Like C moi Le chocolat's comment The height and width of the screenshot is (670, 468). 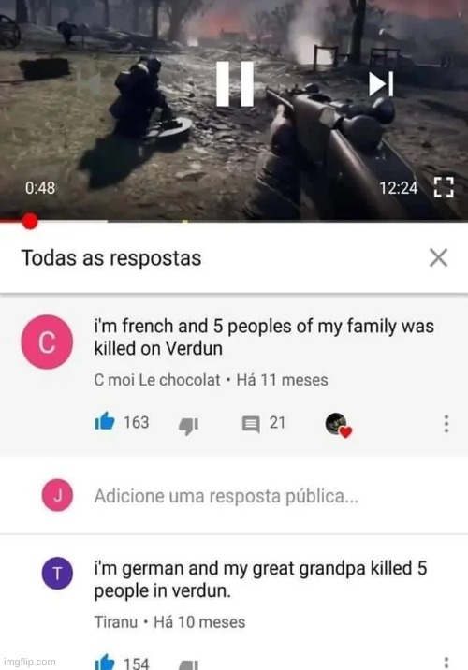105,423
